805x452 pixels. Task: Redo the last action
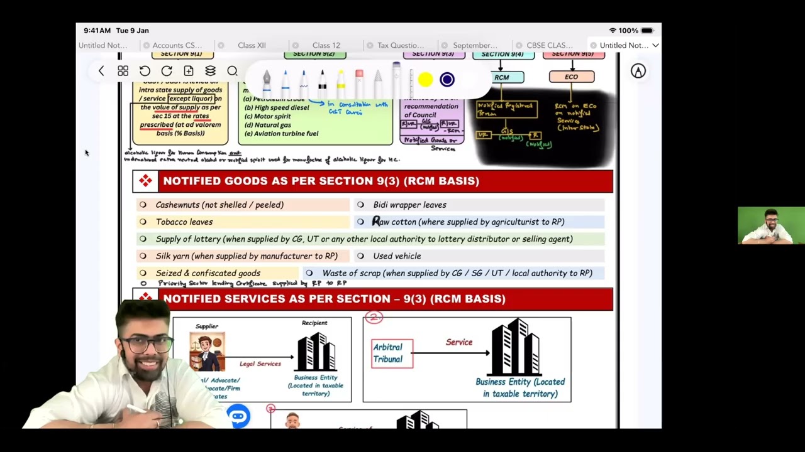167,72
